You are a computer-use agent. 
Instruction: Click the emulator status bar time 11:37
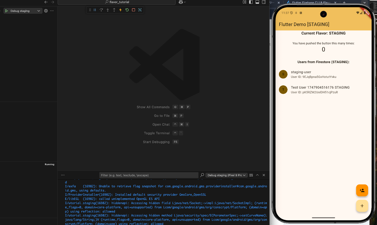[285, 13]
